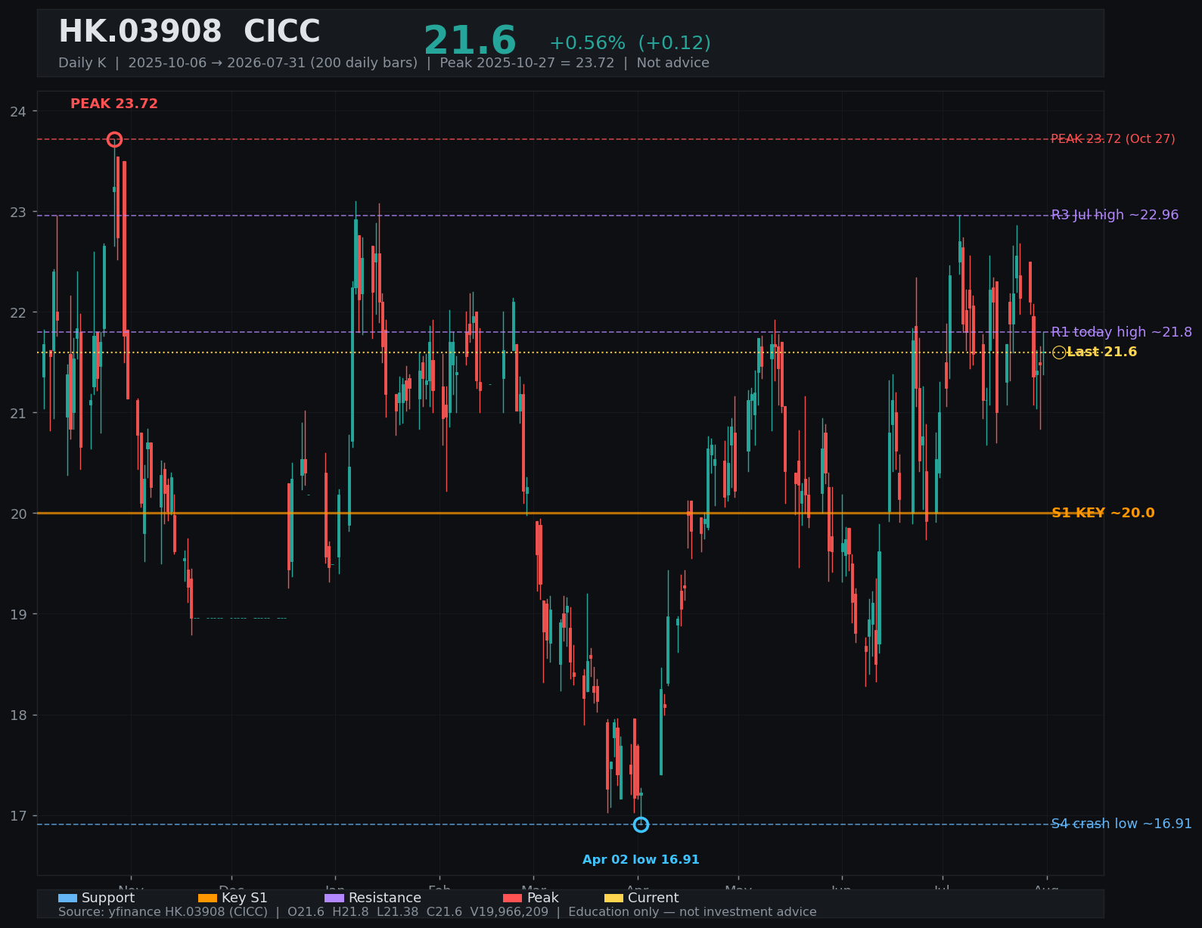Click the PEAK 23.72 annotation text
Image resolution: width=1202 pixels, height=928 pixels.
[114, 104]
